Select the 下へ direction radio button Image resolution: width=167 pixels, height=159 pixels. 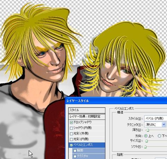click(159, 136)
